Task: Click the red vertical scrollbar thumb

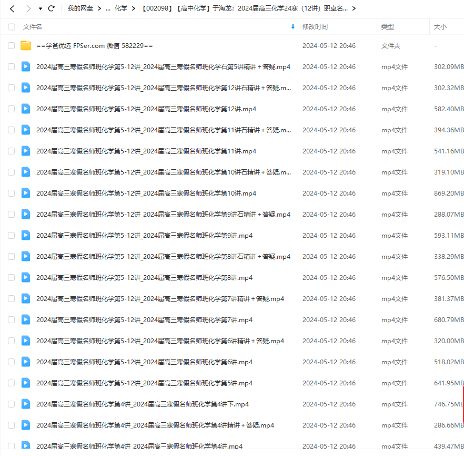Action: [463, 404]
